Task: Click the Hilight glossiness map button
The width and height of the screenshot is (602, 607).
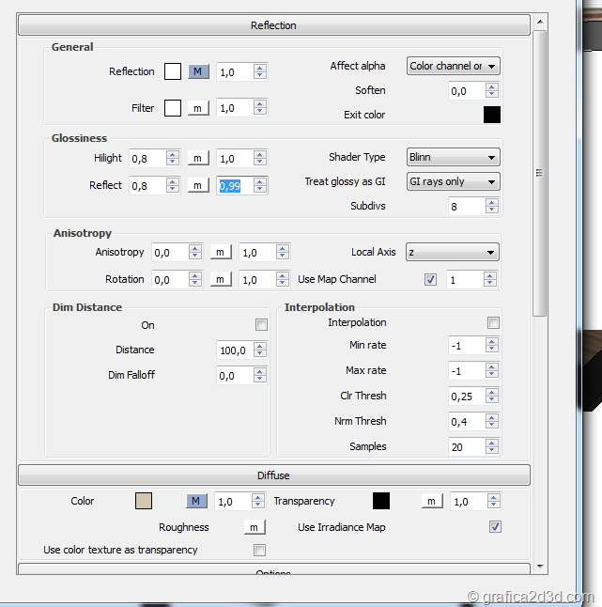Action: coord(198,158)
